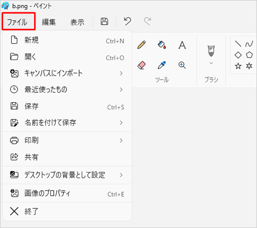This screenshot has width=257, height=228.
Task: Select the Fill bucket tool
Action: tap(162, 45)
